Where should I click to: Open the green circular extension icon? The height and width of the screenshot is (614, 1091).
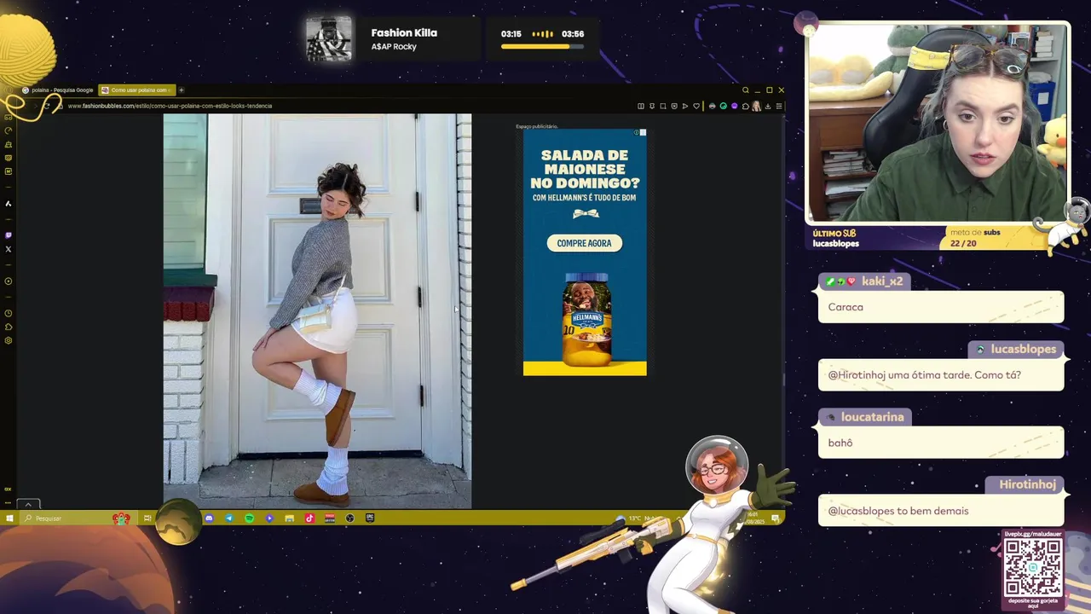click(x=724, y=106)
